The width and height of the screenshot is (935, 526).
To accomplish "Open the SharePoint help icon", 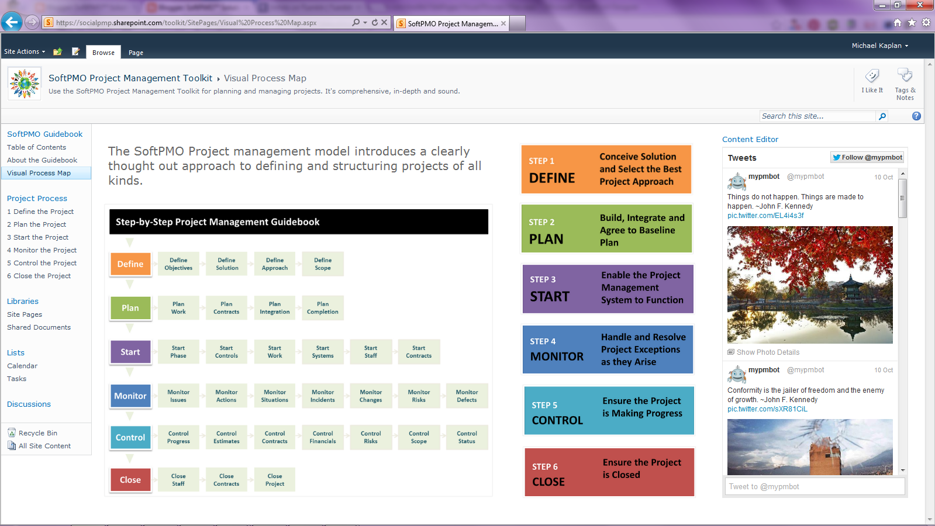I will click(x=916, y=116).
